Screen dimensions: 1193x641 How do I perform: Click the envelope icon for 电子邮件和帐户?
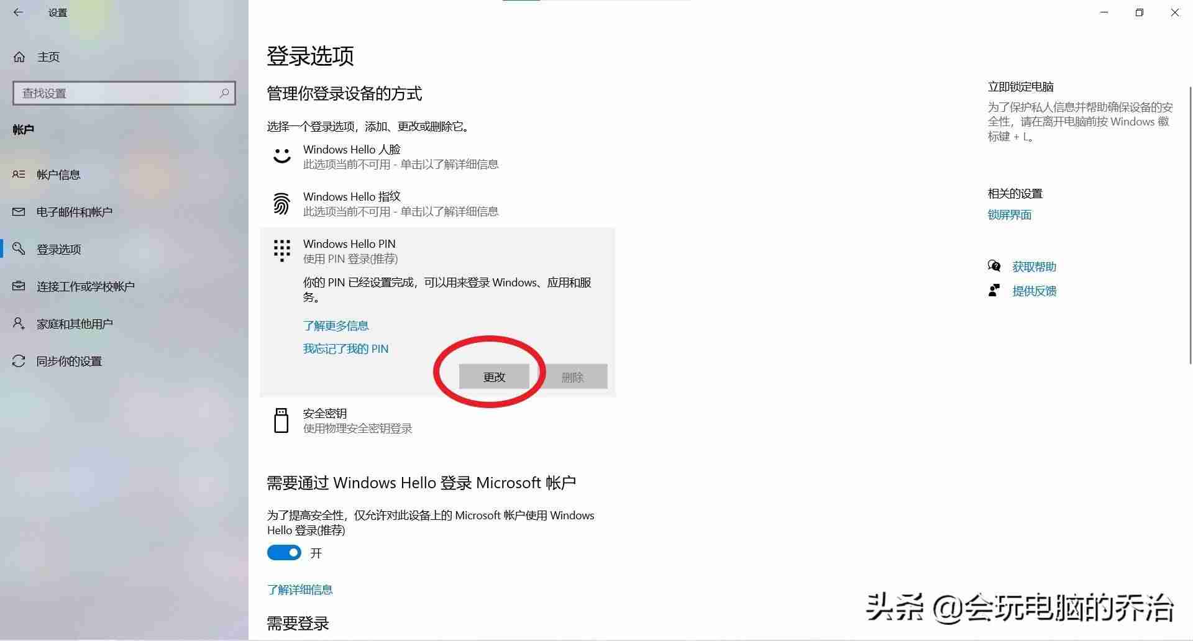19,212
